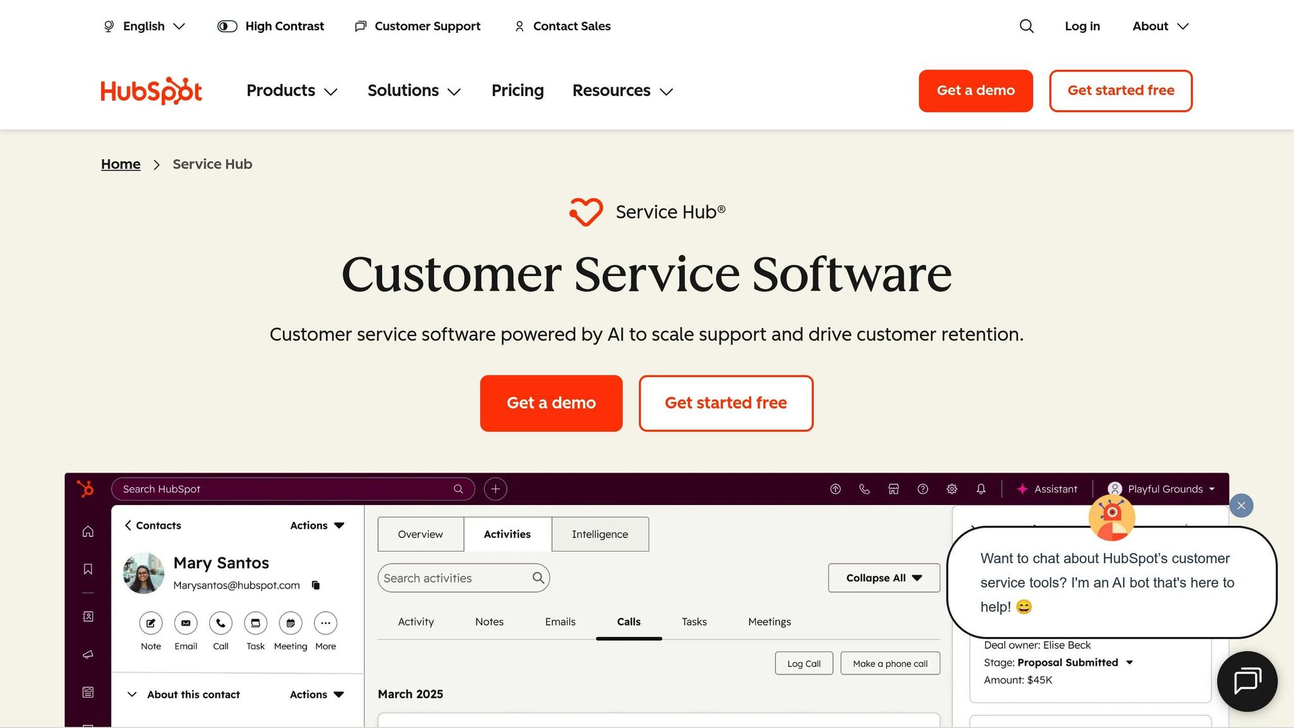The width and height of the screenshot is (1294, 728).
Task: Click the help question mark icon
Action: tap(922, 489)
